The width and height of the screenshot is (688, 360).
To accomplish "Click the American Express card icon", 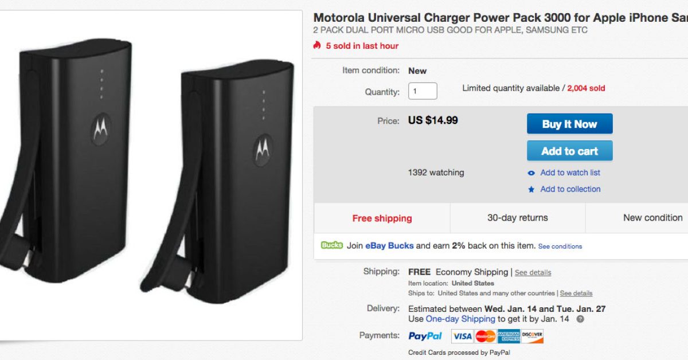I will coord(509,336).
